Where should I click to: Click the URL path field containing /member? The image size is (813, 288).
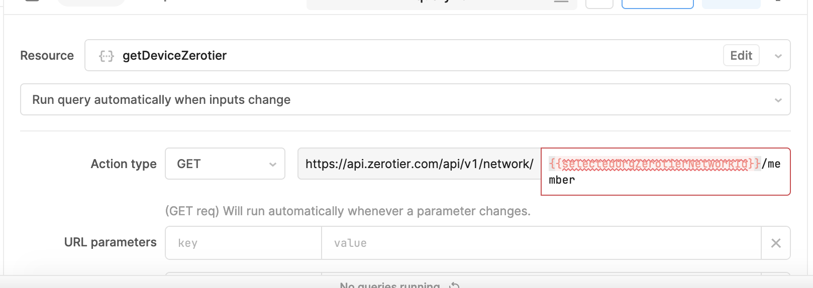click(x=665, y=172)
